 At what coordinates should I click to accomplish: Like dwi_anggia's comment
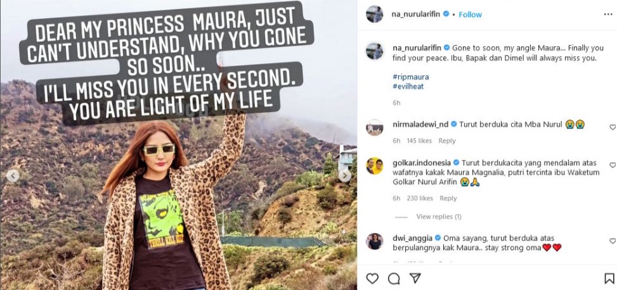[x=612, y=241]
